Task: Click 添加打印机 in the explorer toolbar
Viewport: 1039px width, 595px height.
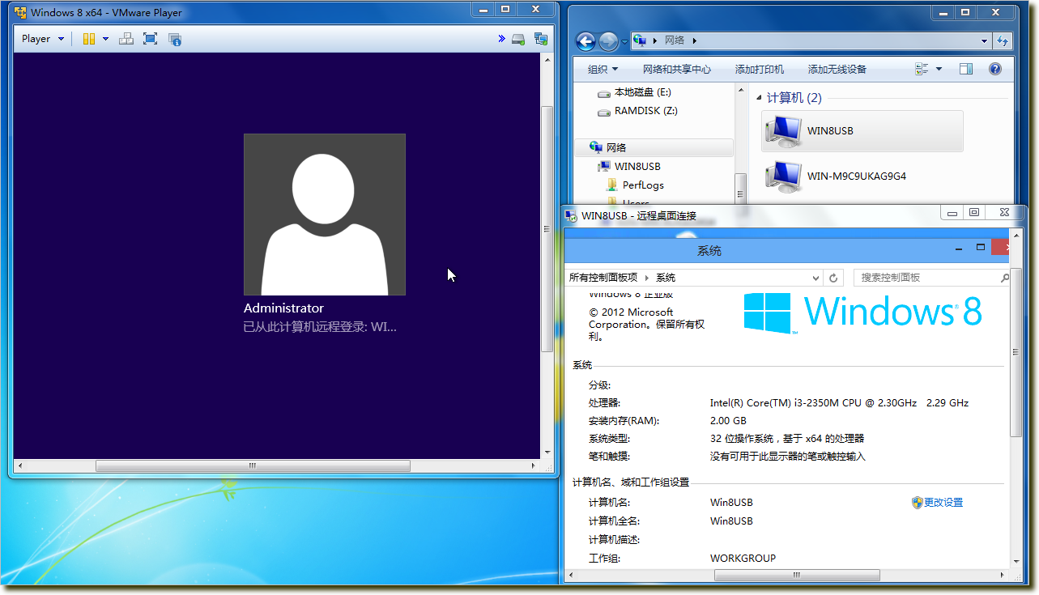Action: tap(760, 70)
